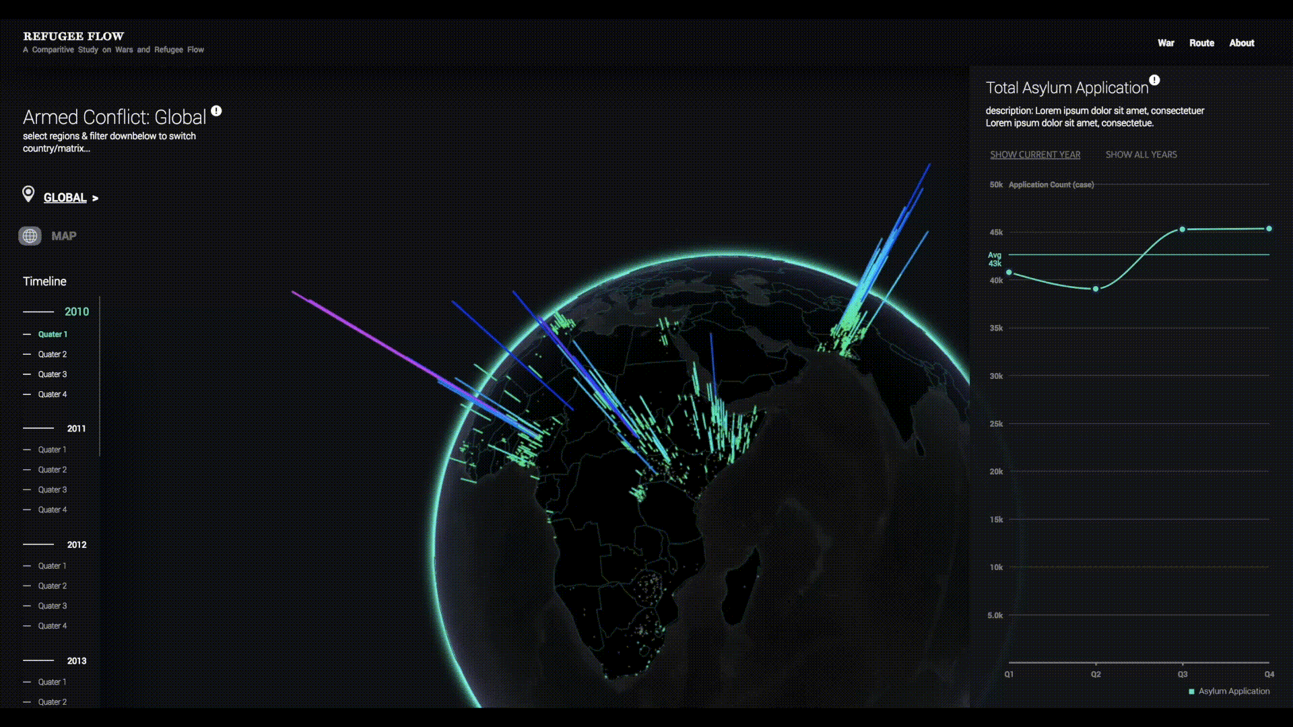
Task: Switch chart to SHOW CURRENT YEAR
Action: [1035, 155]
